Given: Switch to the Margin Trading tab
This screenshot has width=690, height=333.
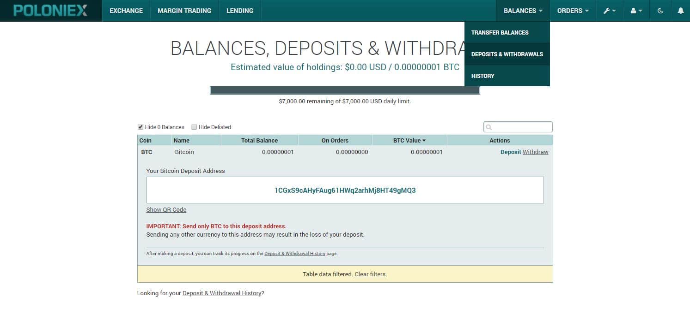Looking at the screenshot, I should tap(184, 10).
